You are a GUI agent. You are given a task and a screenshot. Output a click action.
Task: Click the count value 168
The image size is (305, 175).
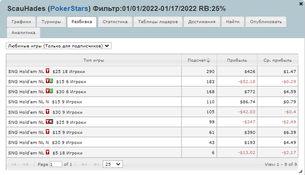[210, 92]
